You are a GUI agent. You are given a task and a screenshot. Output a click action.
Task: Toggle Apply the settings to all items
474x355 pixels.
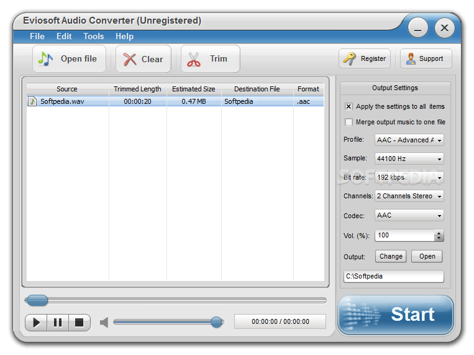349,106
